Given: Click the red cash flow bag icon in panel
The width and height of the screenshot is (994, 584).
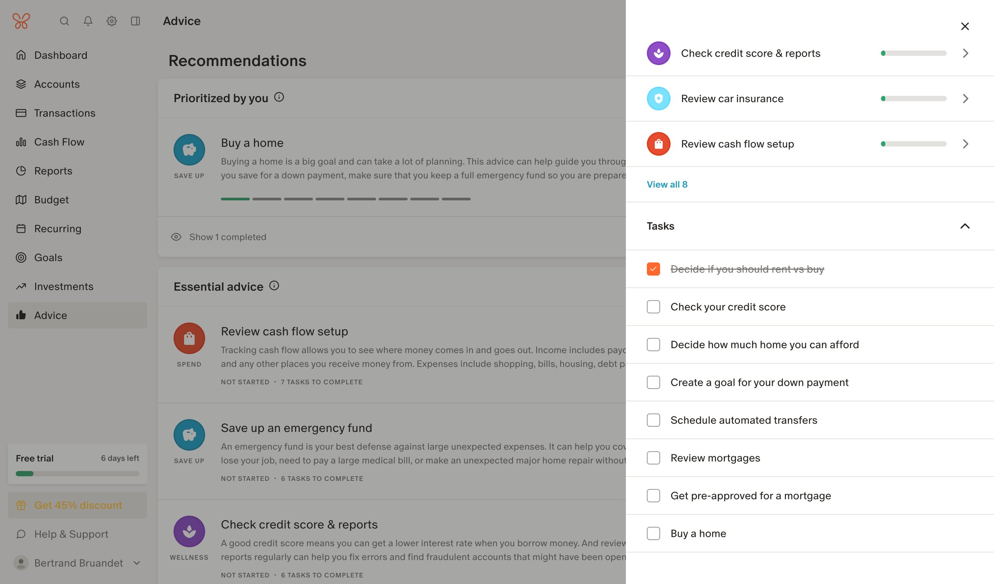Looking at the screenshot, I should pos(659,144).
